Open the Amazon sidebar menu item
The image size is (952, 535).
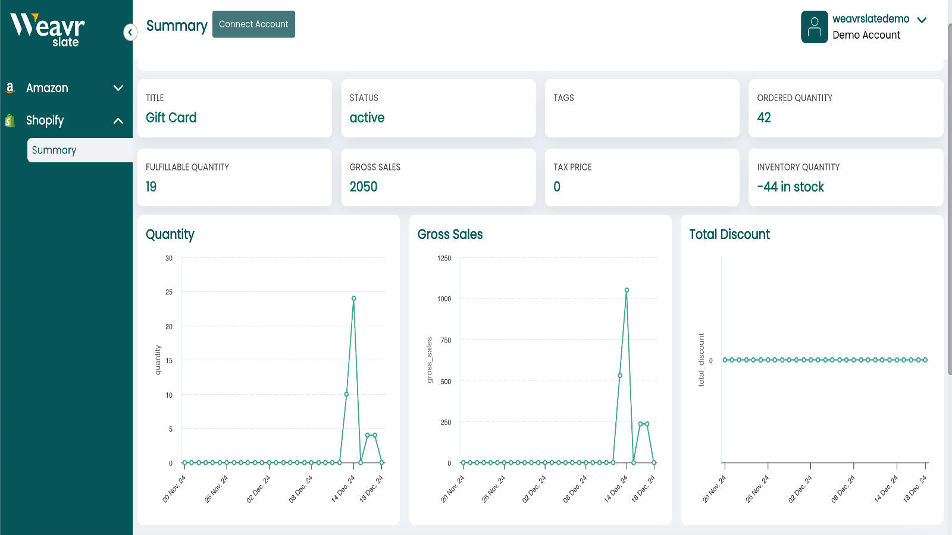point(48,88)
